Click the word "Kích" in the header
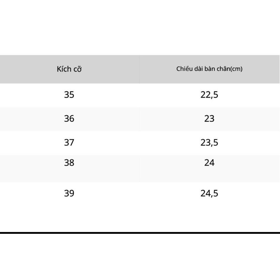The width and height of the screenshot is (280, 280). pos(64,69)
